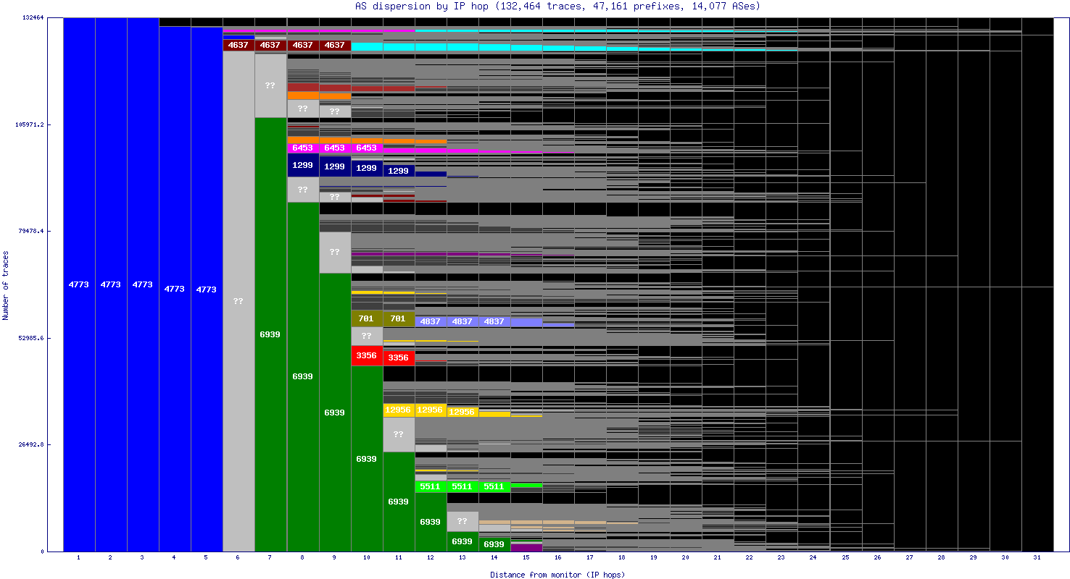Click the 4837 segment at hop 13
Screen dimensions: 1070x579
pos(462,321)
